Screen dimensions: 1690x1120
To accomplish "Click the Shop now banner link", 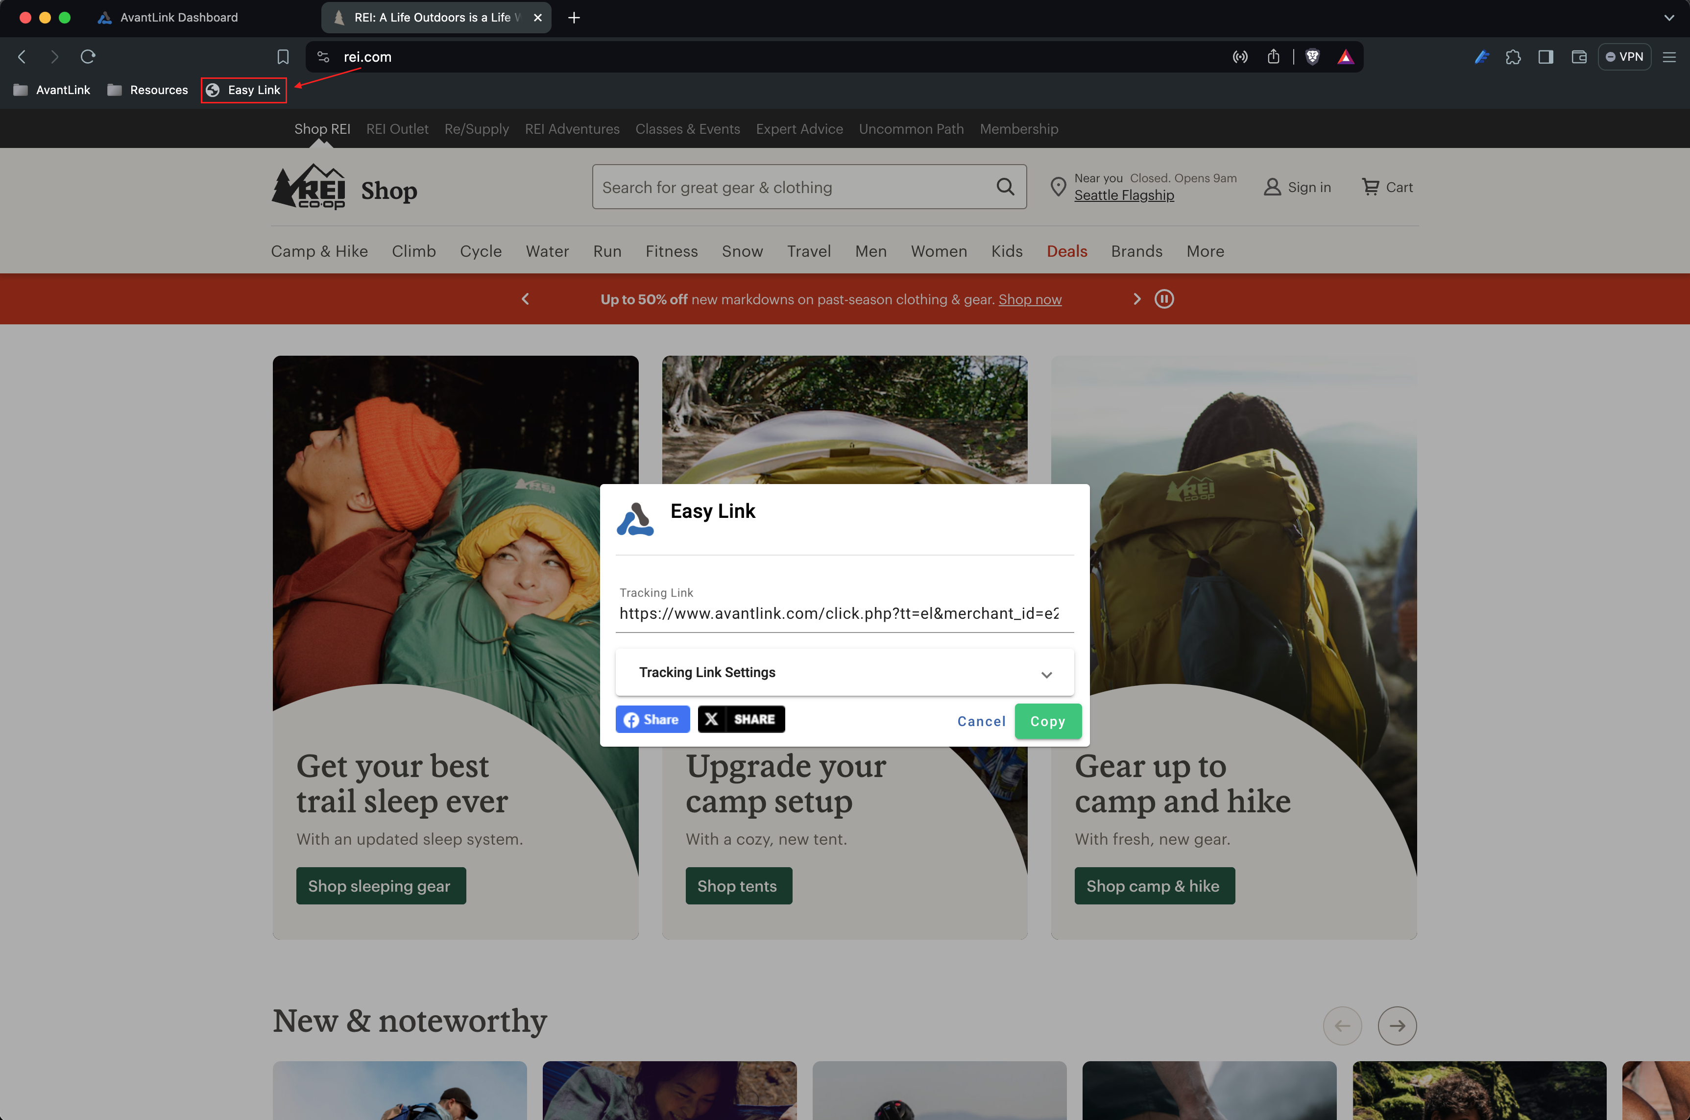I will point(1030,300).
